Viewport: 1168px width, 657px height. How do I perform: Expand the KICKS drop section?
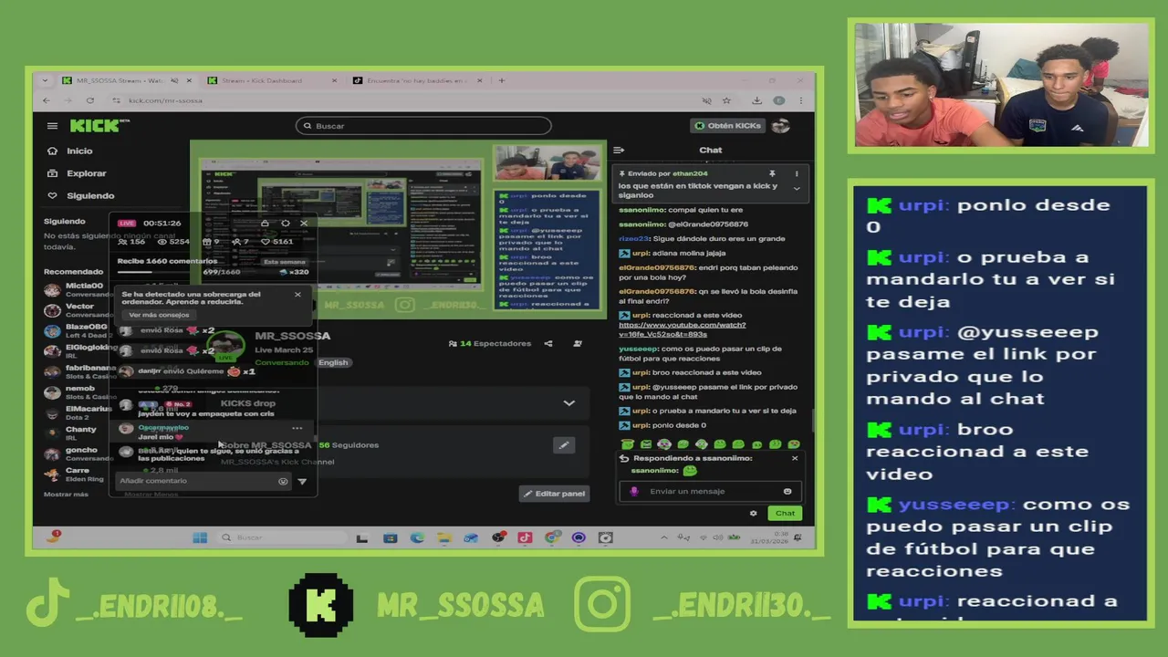(569, 403)
